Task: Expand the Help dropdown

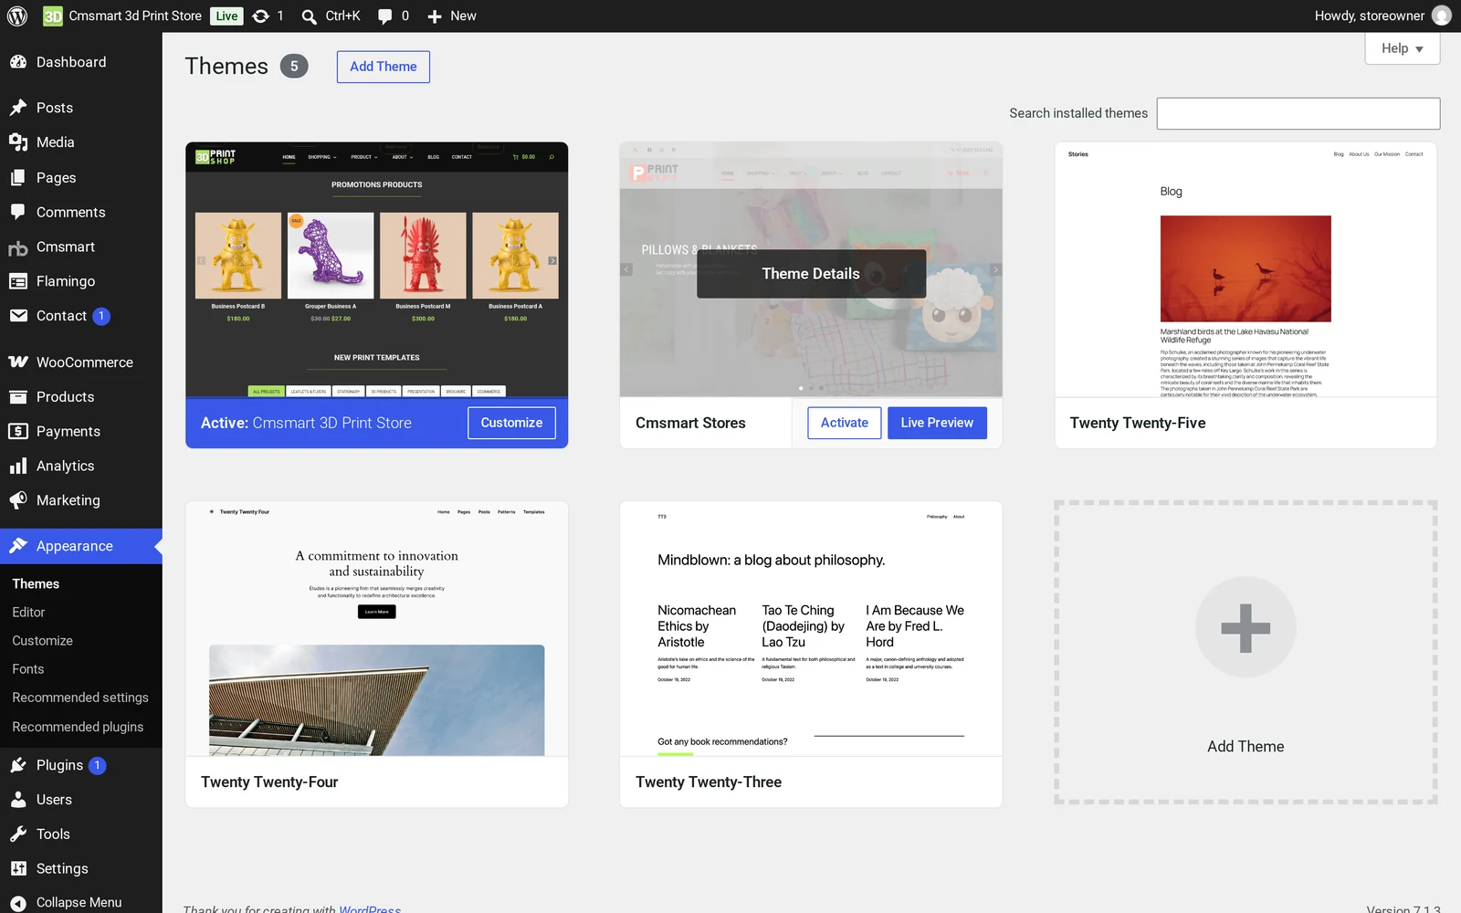Action: click(x=1402, y=48)
